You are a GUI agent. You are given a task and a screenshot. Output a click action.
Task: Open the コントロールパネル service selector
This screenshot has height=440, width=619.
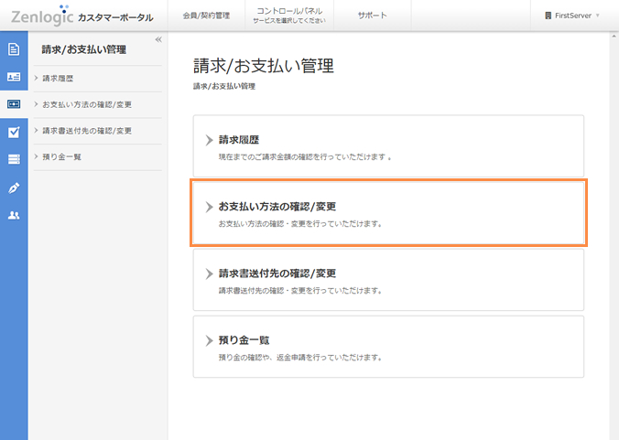pos(283,15)
